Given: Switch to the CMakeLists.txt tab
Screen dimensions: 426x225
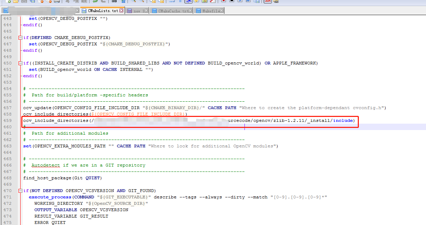Looking at the screenshot, I should (103, 11).
